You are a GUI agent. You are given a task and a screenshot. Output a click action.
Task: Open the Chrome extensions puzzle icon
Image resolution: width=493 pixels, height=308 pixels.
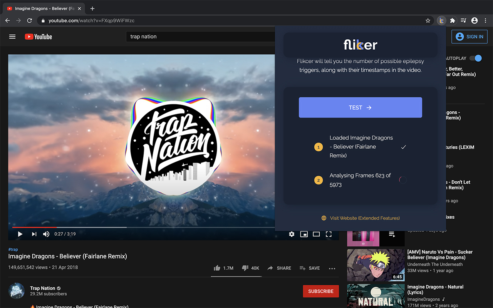pyautogui.click(x=453, y=20)
